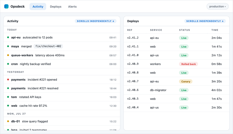Open the Alerts tab
Viewport: 233px width, 134px height.
(72, 7)
